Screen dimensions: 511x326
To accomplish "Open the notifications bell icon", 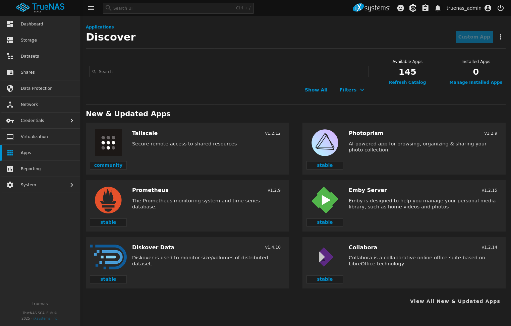I will 438,8.
